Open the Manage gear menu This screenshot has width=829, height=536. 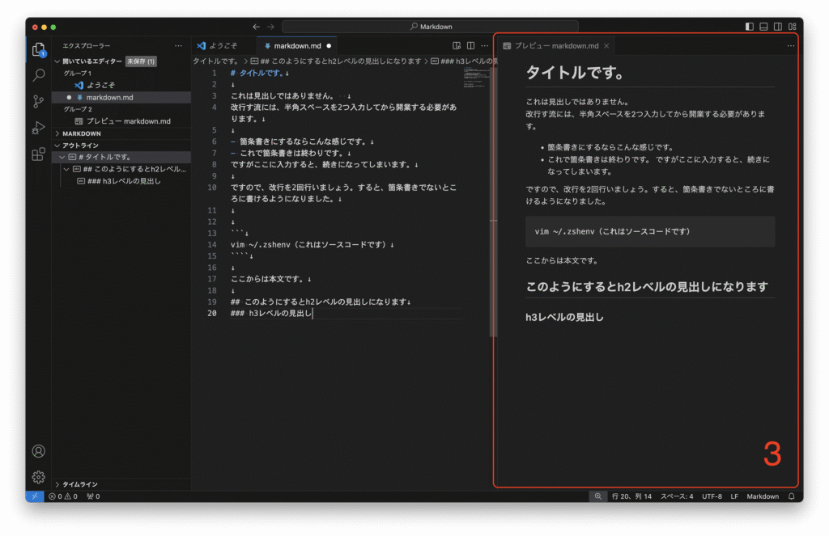click(39, 477)
